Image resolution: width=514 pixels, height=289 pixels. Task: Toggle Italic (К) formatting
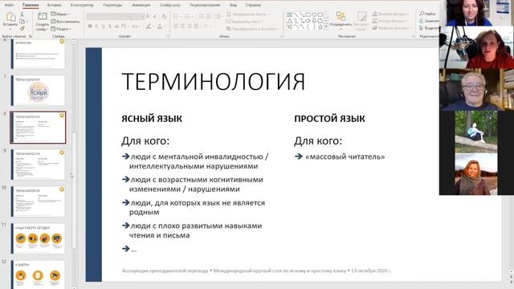96,26
